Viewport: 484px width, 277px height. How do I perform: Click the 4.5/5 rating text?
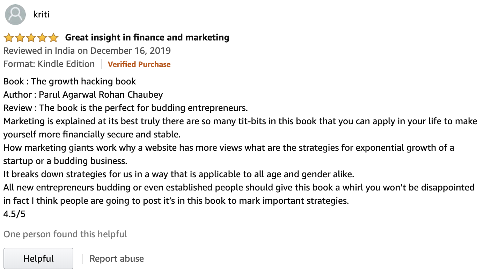coord(14,214)
